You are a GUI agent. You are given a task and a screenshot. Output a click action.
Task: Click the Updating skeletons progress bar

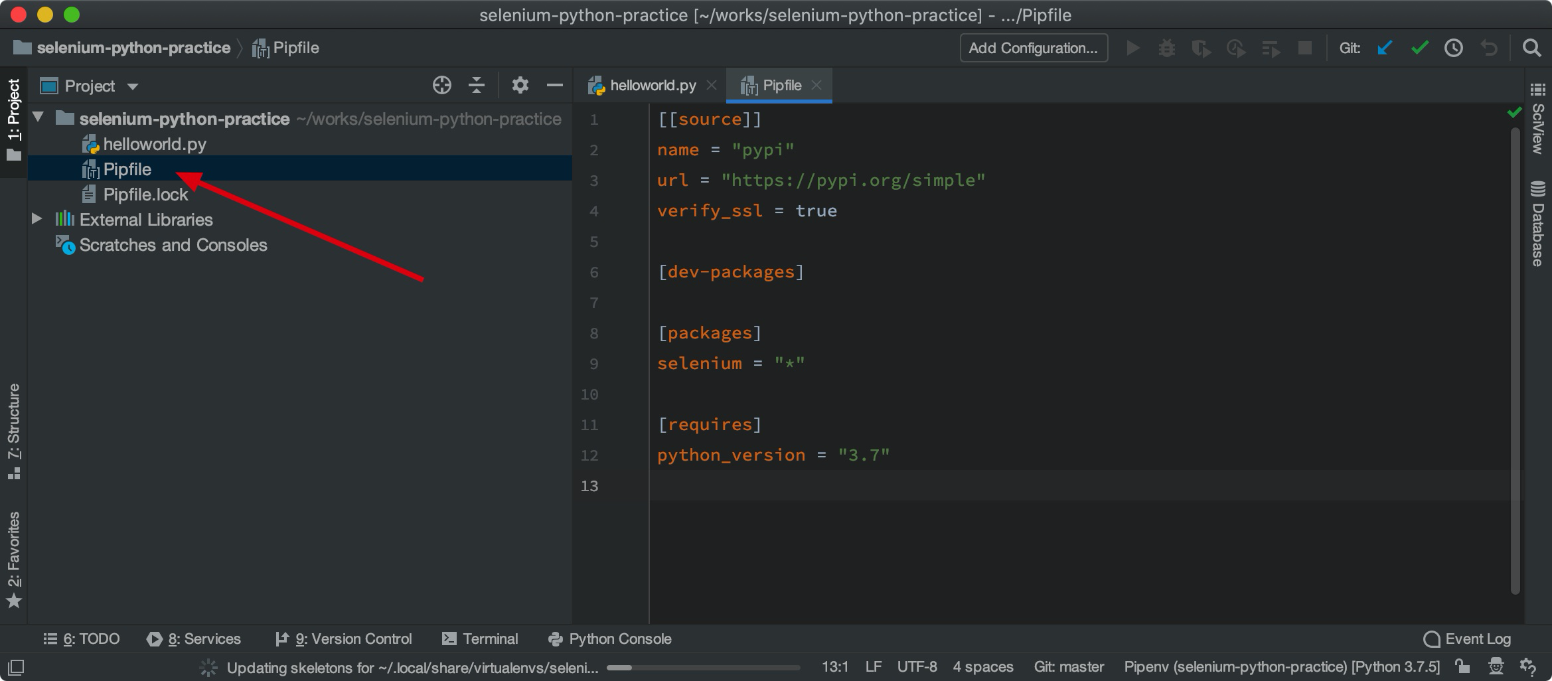click(704, 667)
